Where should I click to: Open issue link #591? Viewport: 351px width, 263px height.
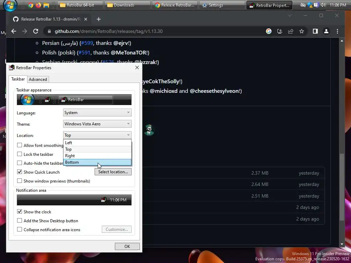click(84, 52)
